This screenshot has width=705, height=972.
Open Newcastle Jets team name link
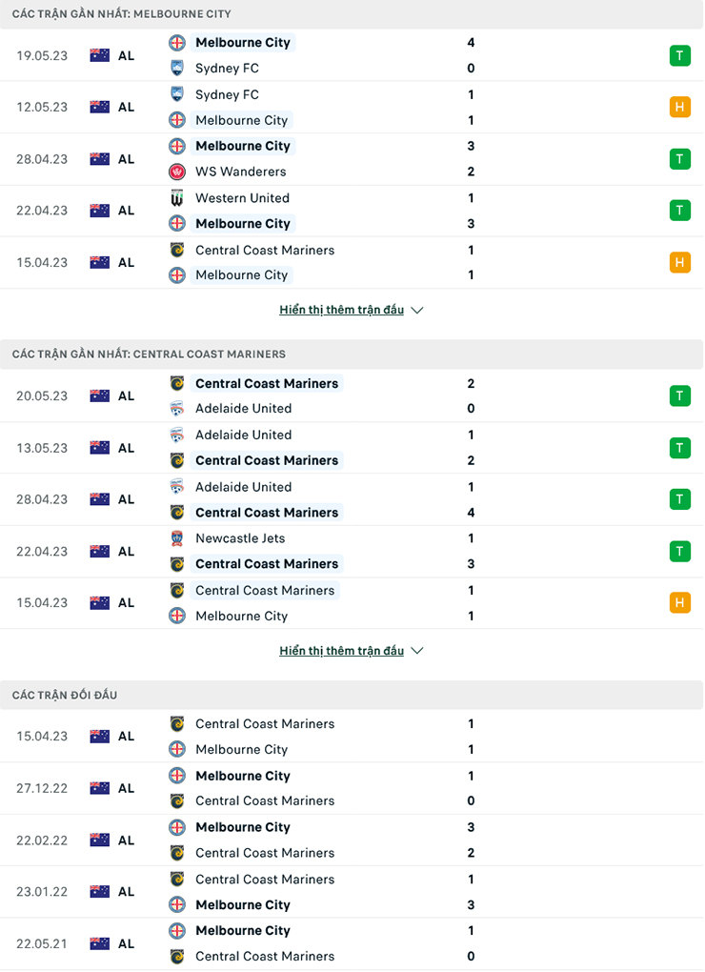pos(240,538)
